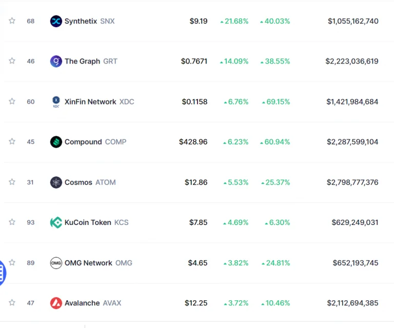Click the Compound COMP logo icon
This screenshot has height=328, width=394.
click(56, 142)
